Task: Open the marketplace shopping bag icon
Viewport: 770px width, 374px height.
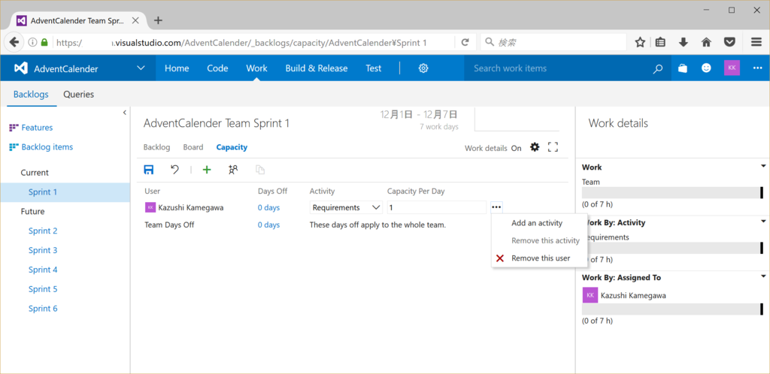Action: (x=682, y=68)
